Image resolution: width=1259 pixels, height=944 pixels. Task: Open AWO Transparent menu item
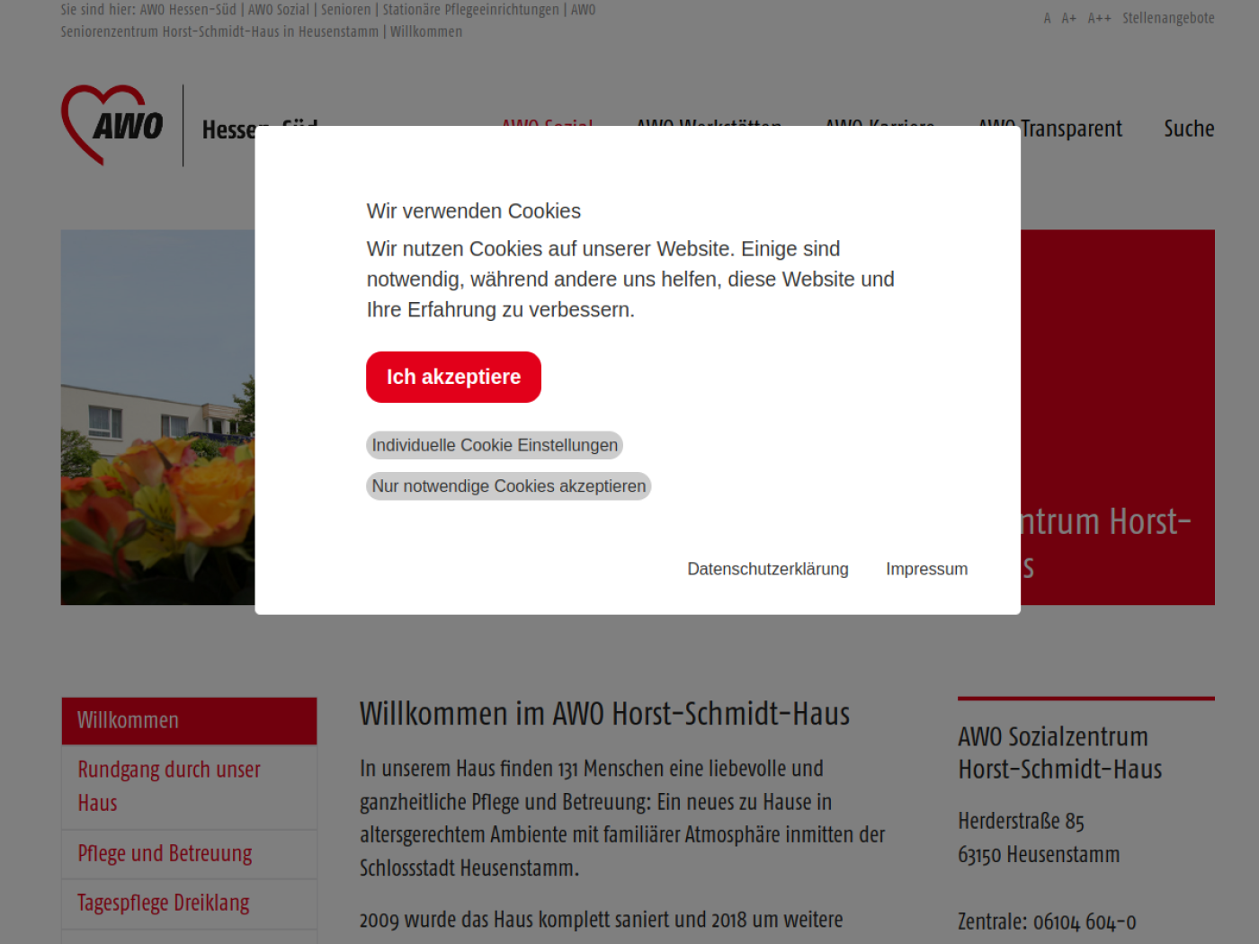click(x=1050, y=129)
